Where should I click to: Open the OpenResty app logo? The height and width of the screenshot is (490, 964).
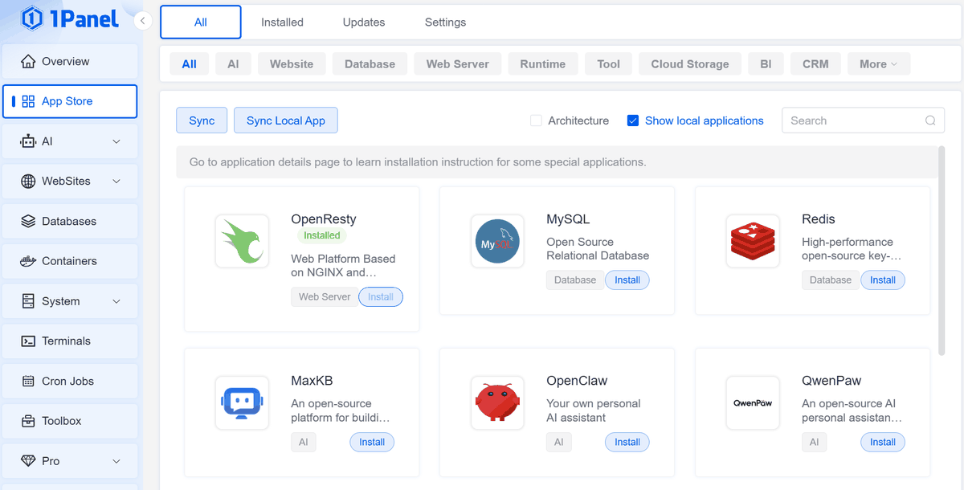tap(242, 241)
